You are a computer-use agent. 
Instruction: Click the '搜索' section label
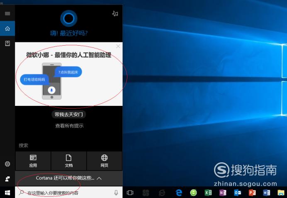pyautogui.click(x=23, y=145)
